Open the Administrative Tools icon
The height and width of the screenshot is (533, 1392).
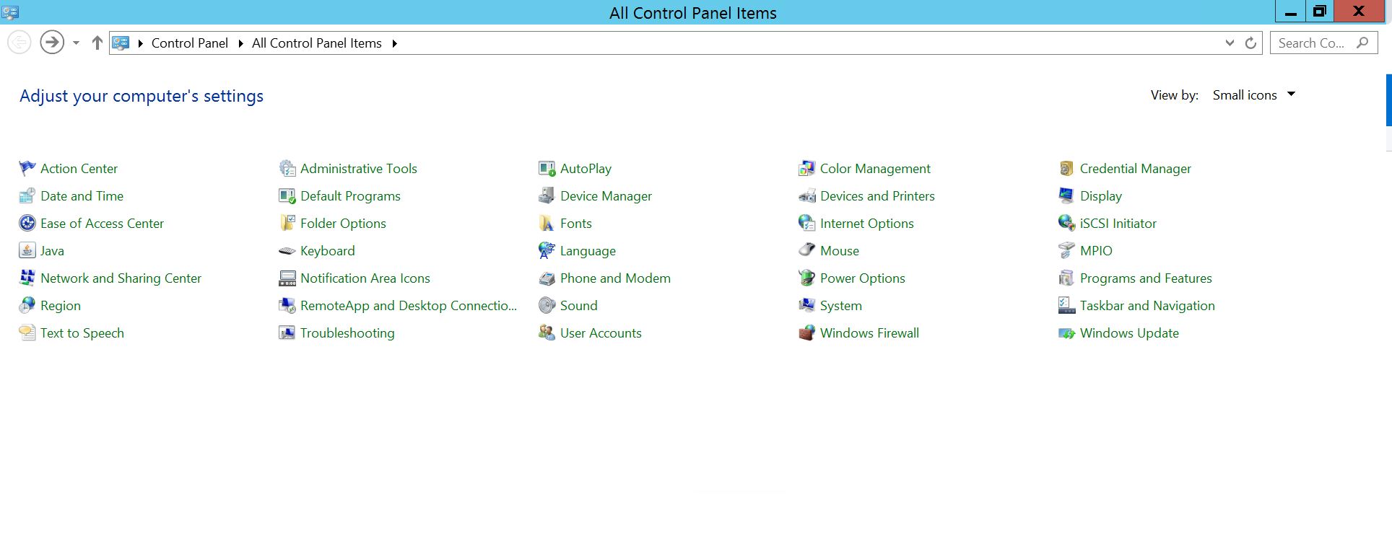287,169
